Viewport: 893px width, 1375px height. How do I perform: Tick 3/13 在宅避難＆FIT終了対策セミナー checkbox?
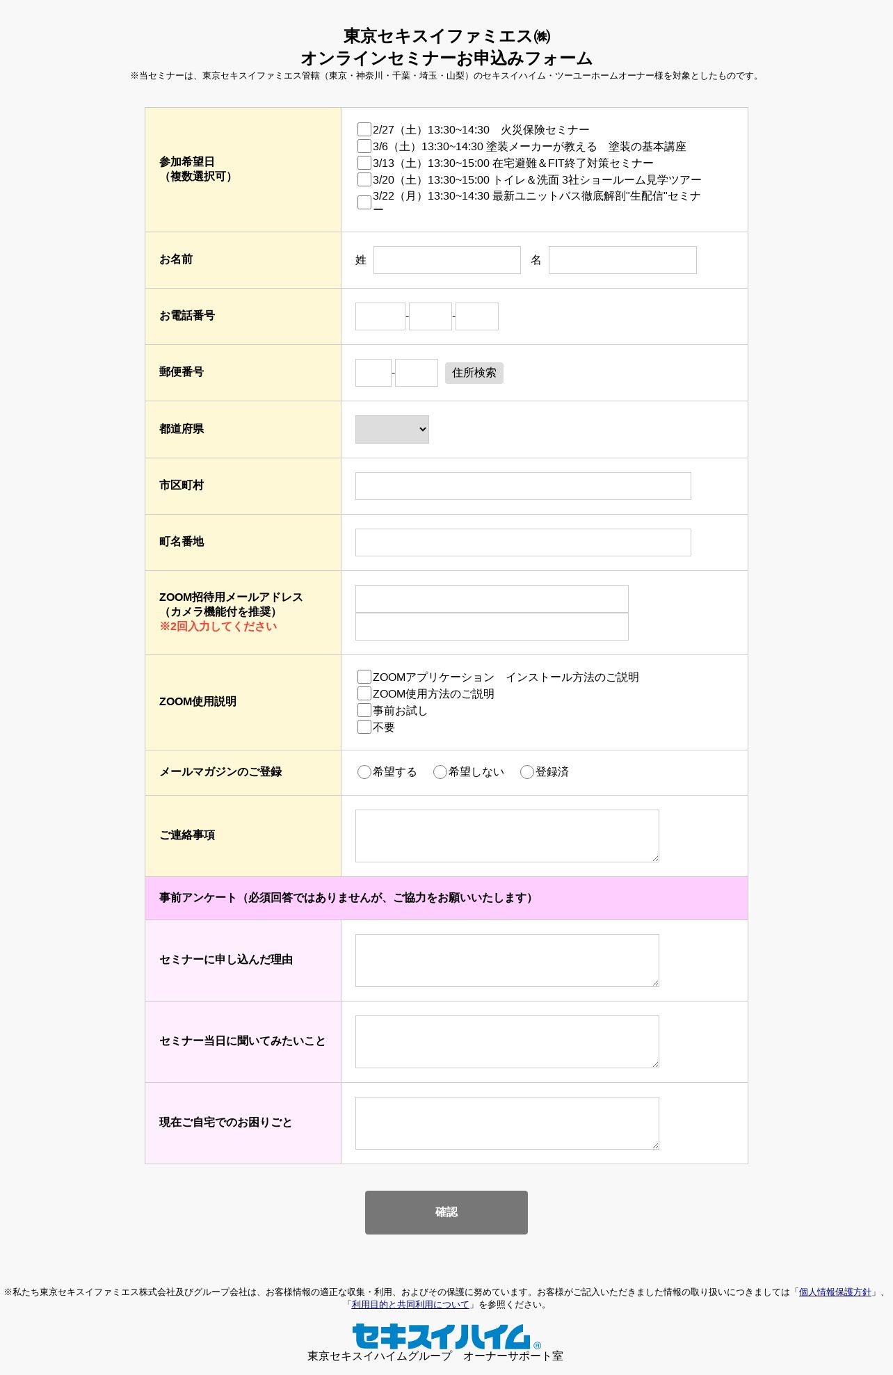pyautogui.click(x=364, y=163)
